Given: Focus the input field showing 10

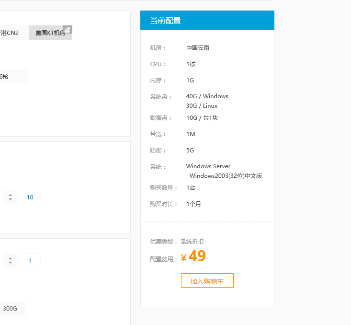Looking at the screenshot, I should (x=30, y=197).
